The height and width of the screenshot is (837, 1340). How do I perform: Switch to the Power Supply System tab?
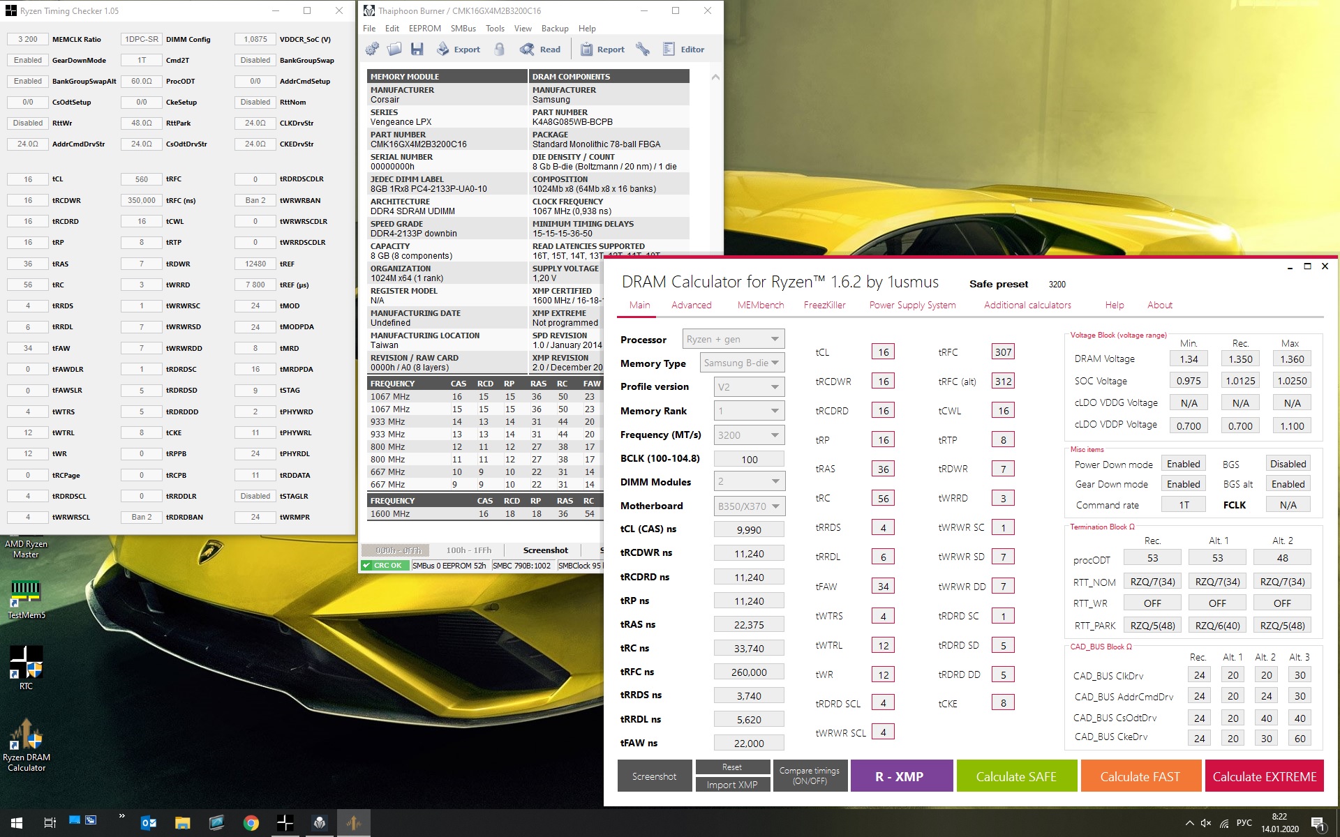tap(912, 305)
